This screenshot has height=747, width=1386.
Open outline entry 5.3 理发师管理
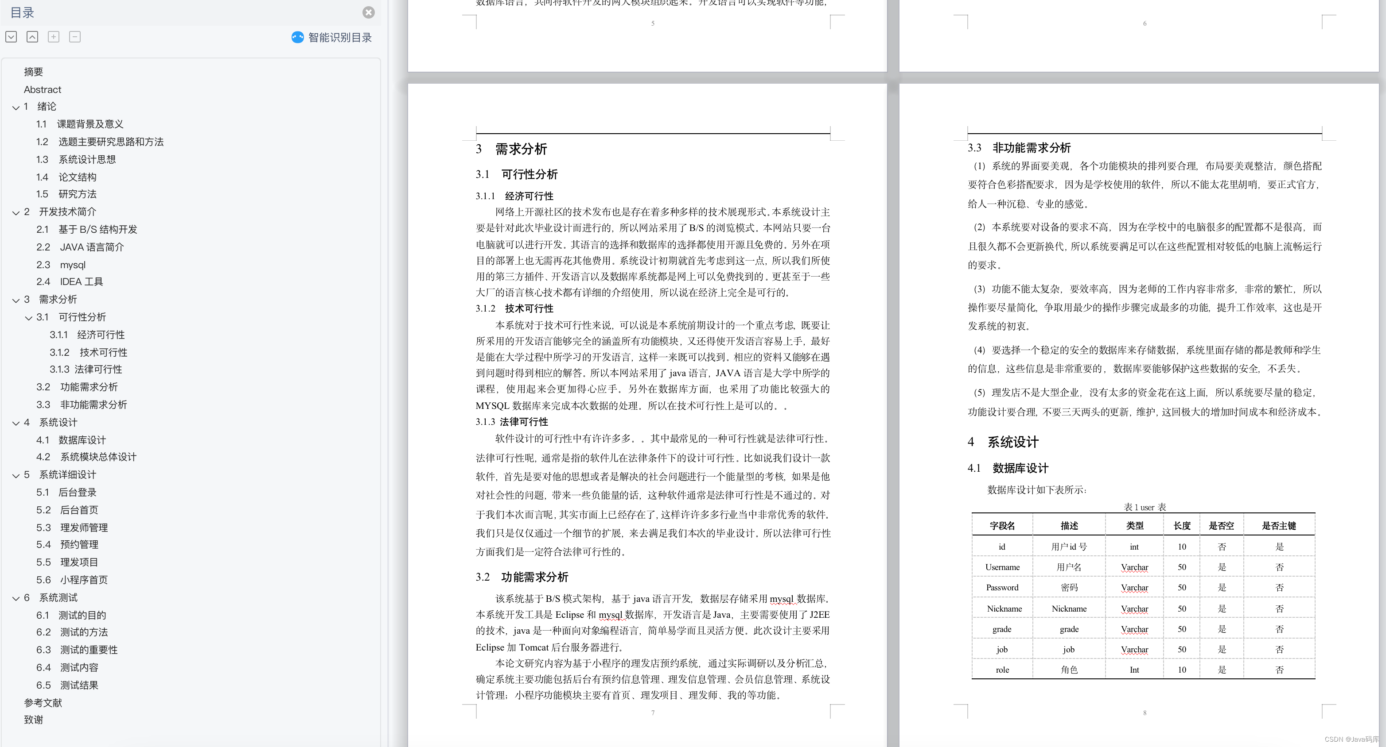[x=72, y=528]
